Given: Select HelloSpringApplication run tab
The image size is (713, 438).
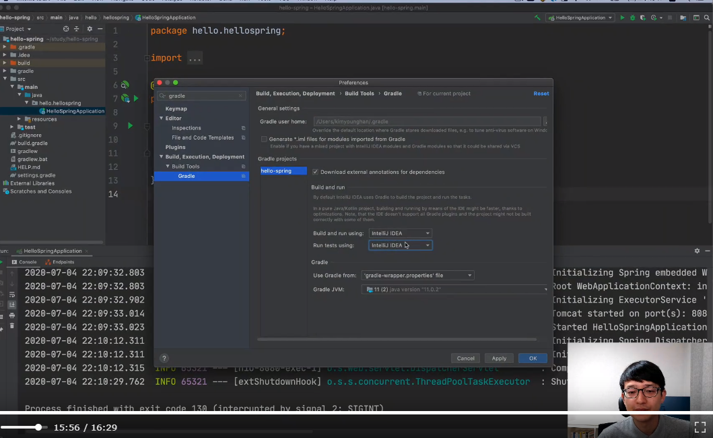Looking at the screenshot, I should 53,251.
